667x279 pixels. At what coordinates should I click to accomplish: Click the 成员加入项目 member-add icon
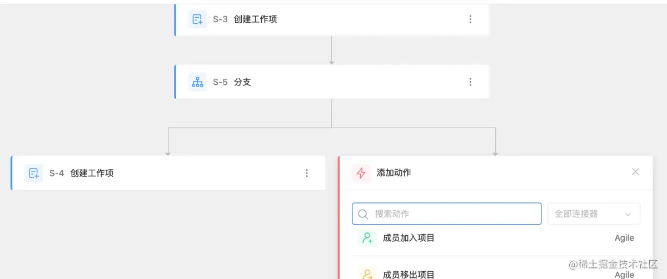367,238
